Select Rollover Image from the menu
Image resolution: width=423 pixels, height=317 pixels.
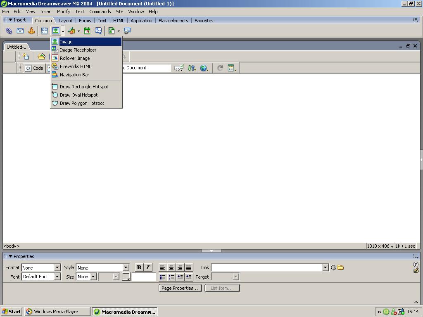(x=75, y=58)
